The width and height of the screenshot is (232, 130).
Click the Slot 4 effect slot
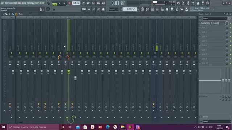tap(212, 36)
